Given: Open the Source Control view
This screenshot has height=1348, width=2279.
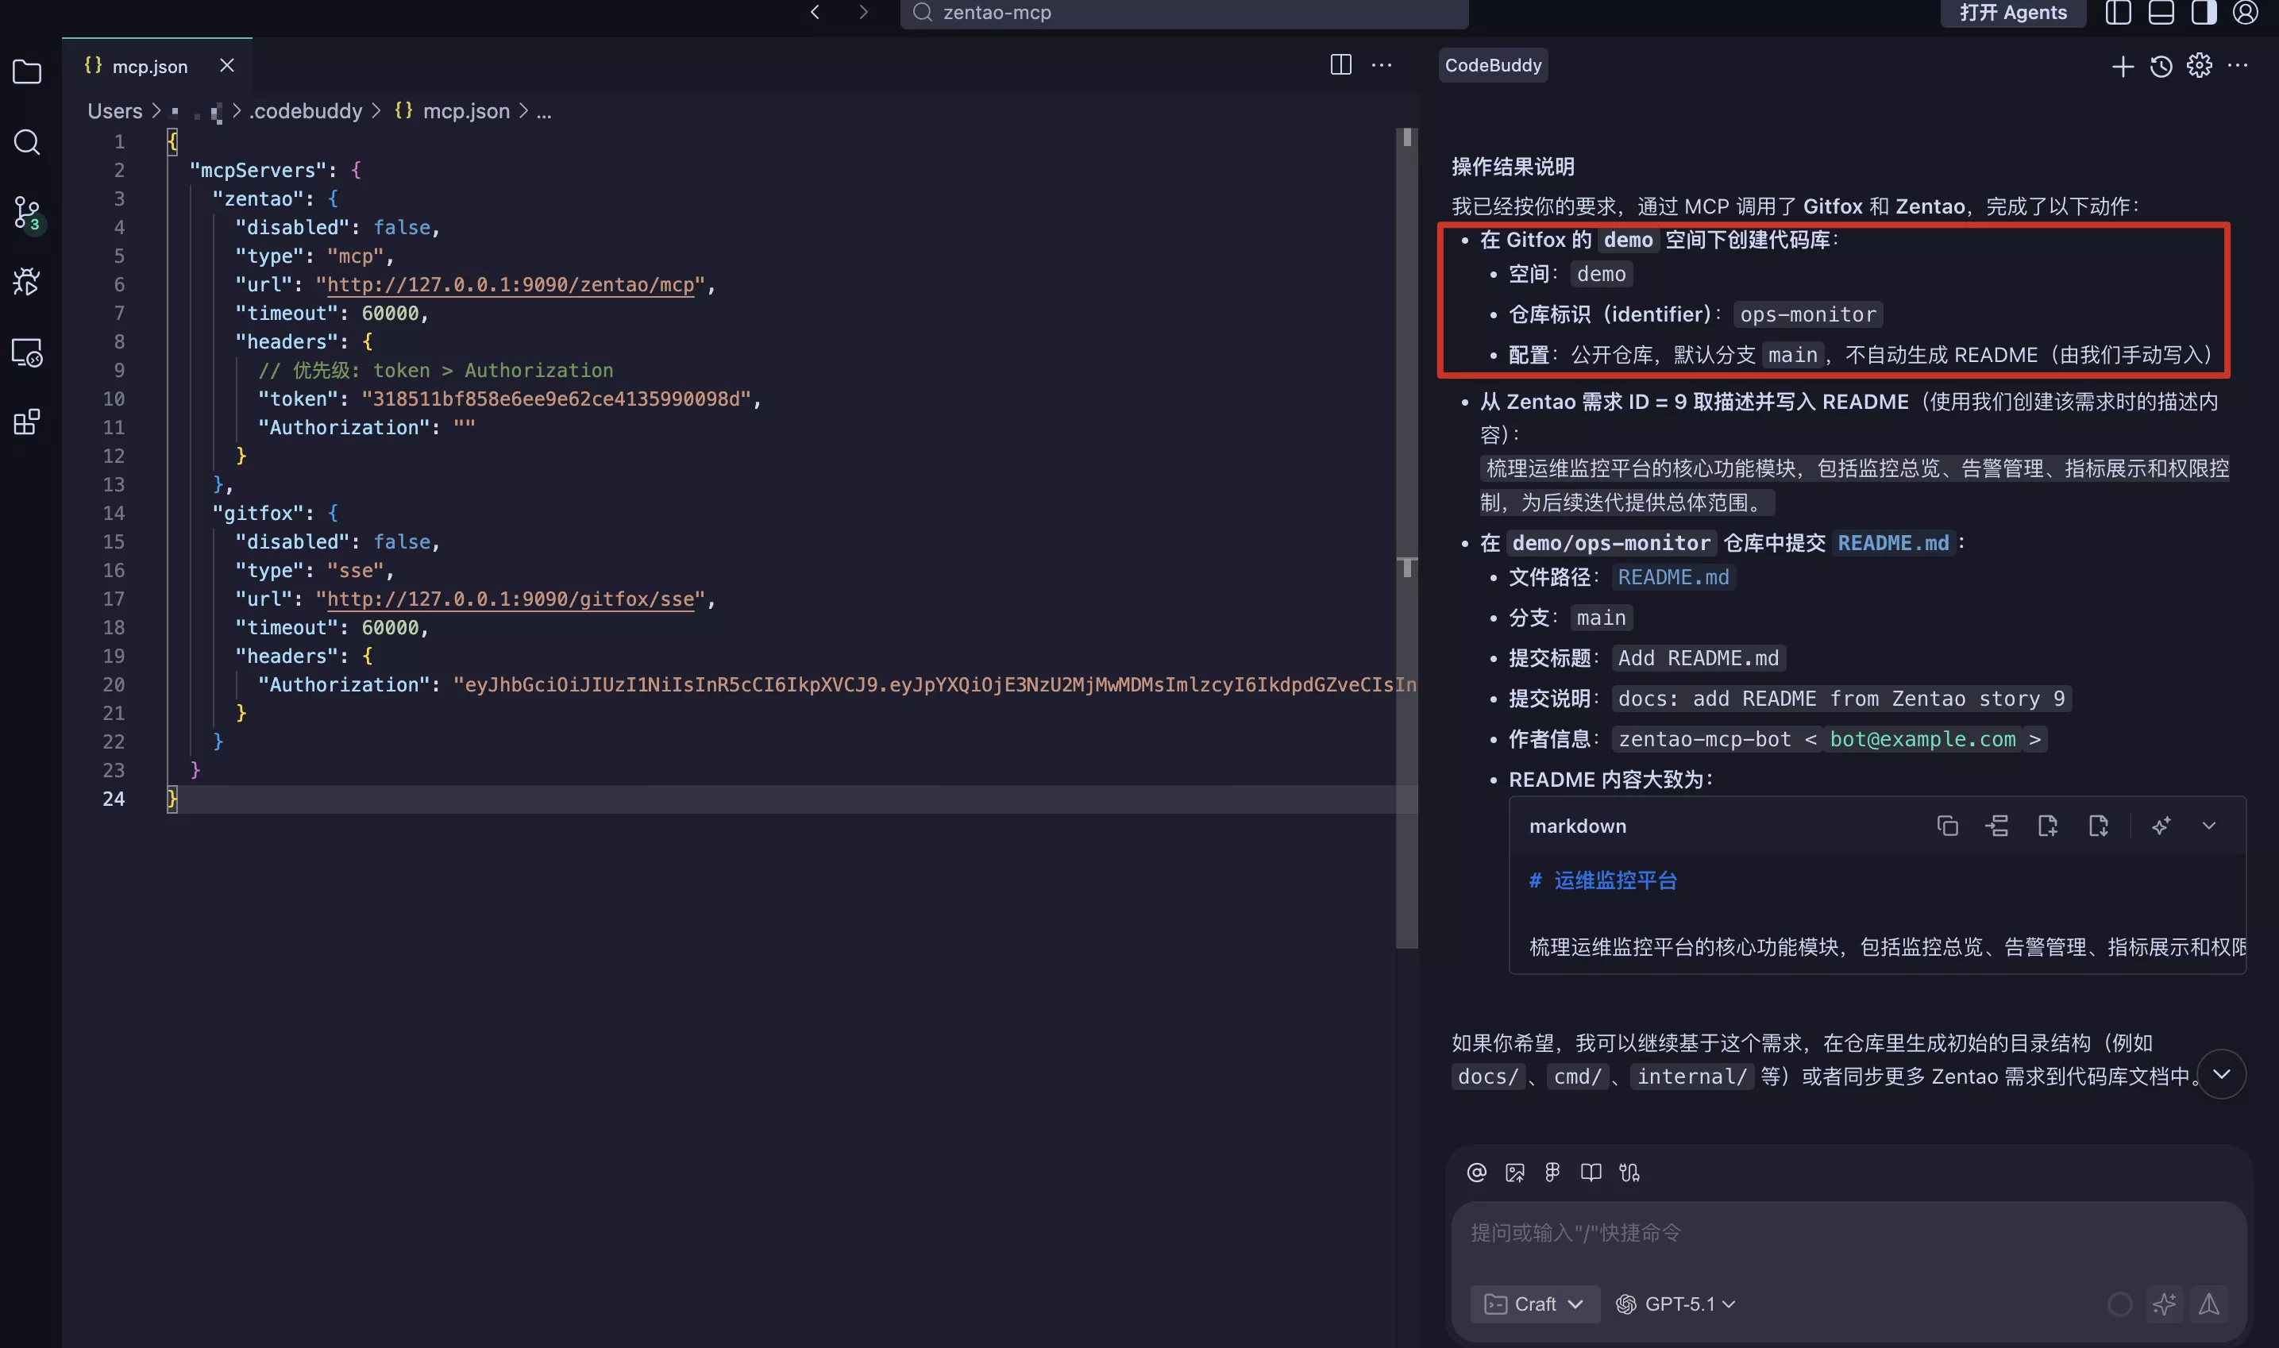Looking at the screenshot, I should (26, 213).
